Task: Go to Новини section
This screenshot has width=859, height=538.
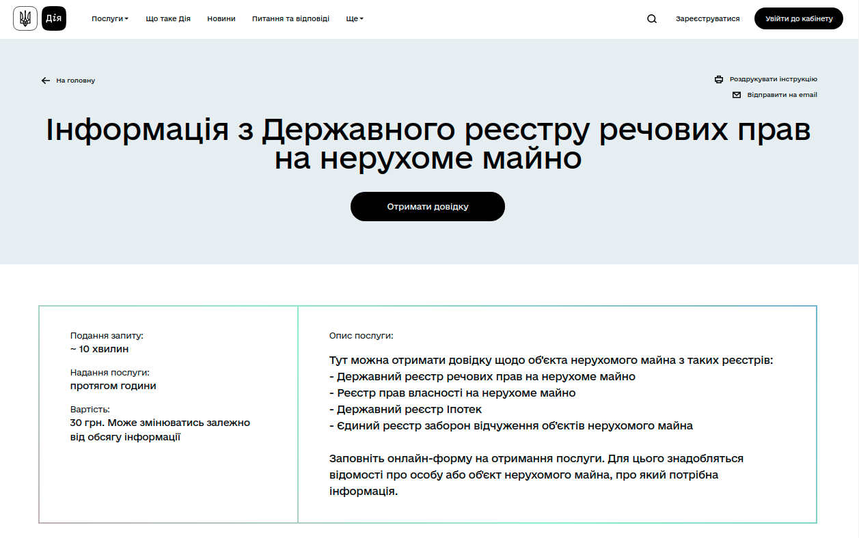Action: coord(221,19)
